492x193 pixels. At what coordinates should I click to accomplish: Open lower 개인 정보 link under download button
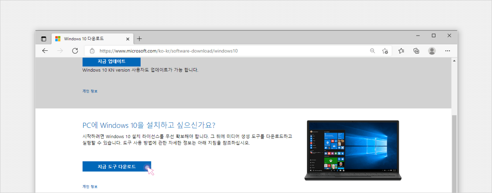click(x=90, y=186)
